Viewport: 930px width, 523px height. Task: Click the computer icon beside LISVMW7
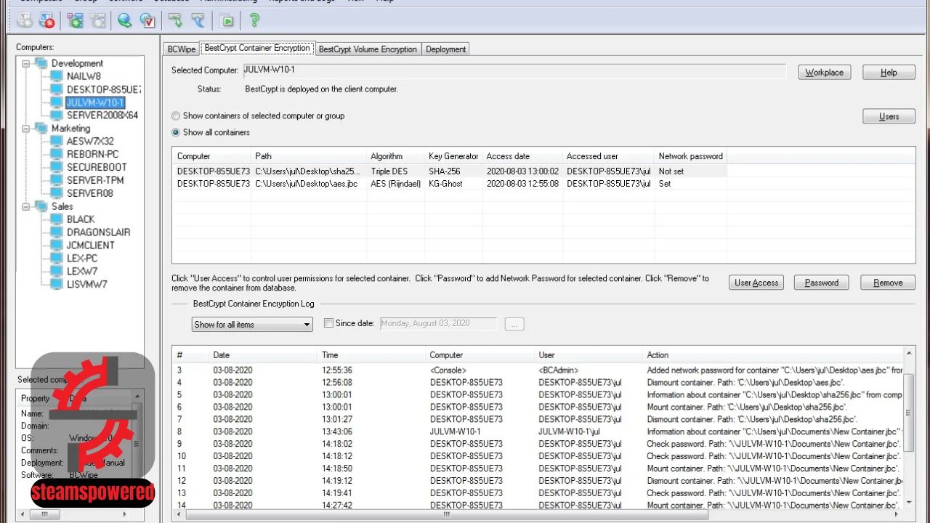tap(57, 284)
